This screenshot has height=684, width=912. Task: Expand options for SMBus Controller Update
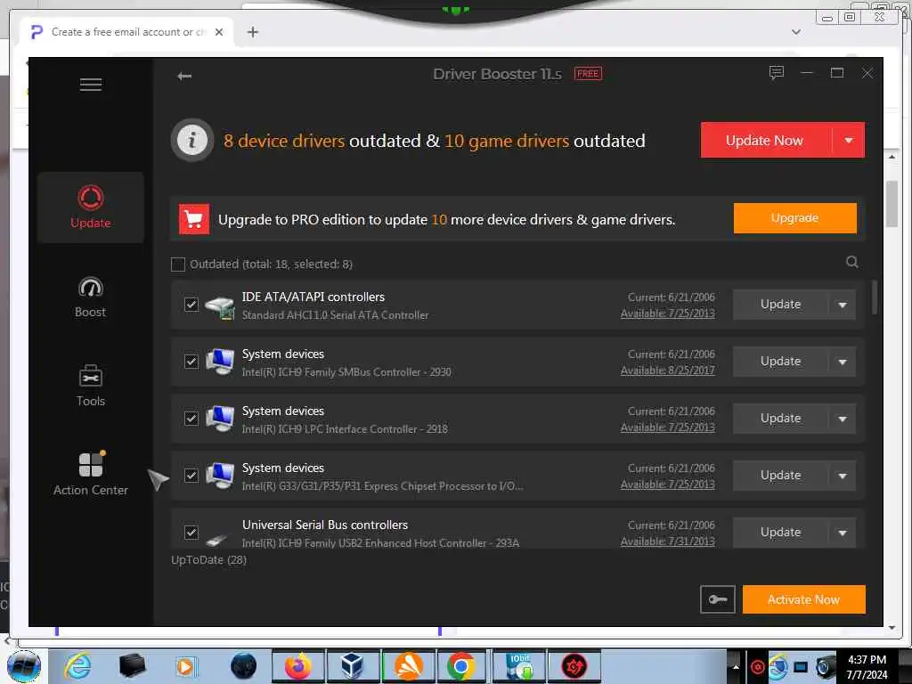tap(843, 362)
